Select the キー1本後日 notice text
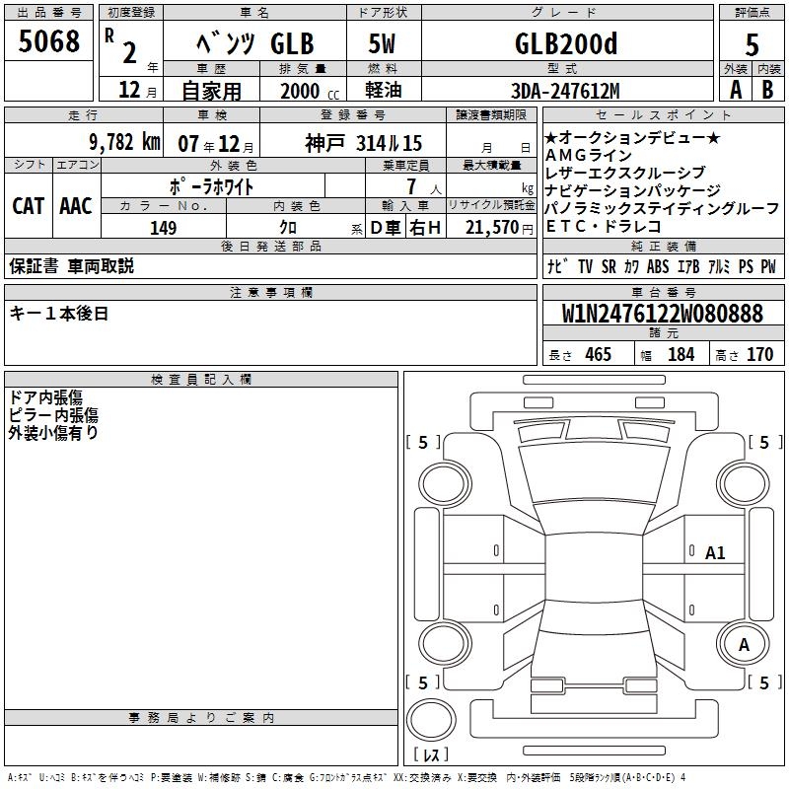Viewport: 789px width, 789px height. 59,314
